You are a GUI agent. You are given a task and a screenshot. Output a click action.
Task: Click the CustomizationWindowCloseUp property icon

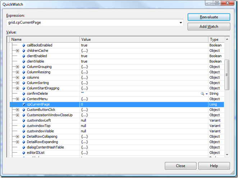tap(24, 115)
